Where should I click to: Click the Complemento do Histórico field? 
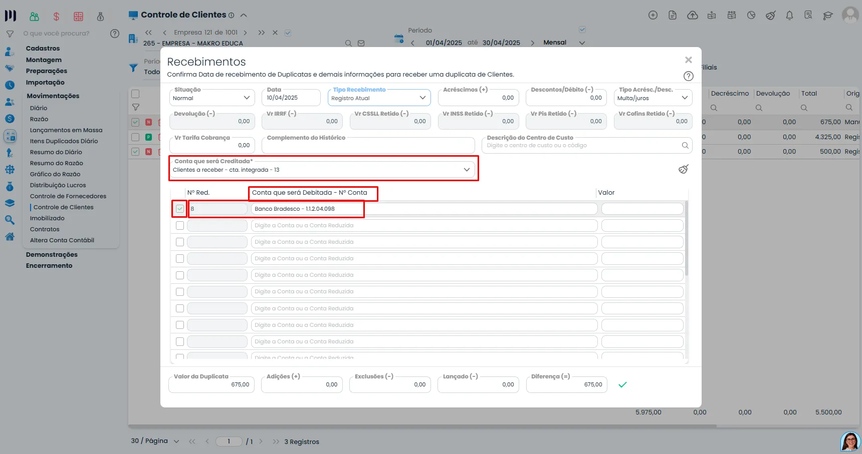(368, 145)
